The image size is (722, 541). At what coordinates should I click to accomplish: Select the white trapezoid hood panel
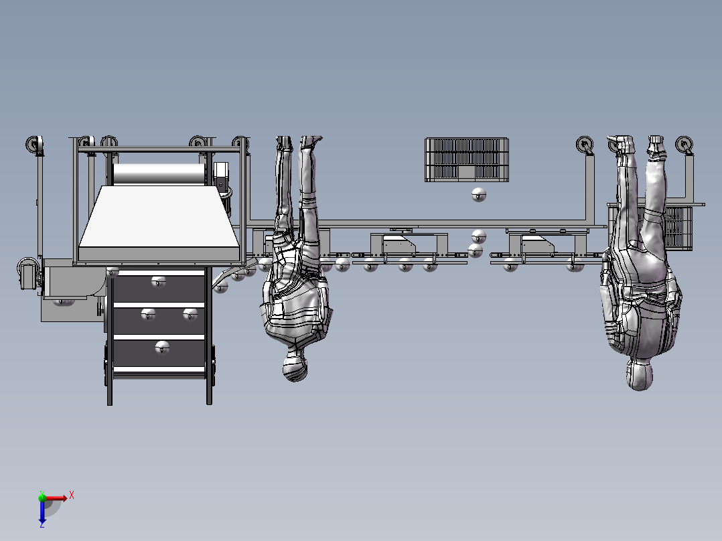(159, 216)
